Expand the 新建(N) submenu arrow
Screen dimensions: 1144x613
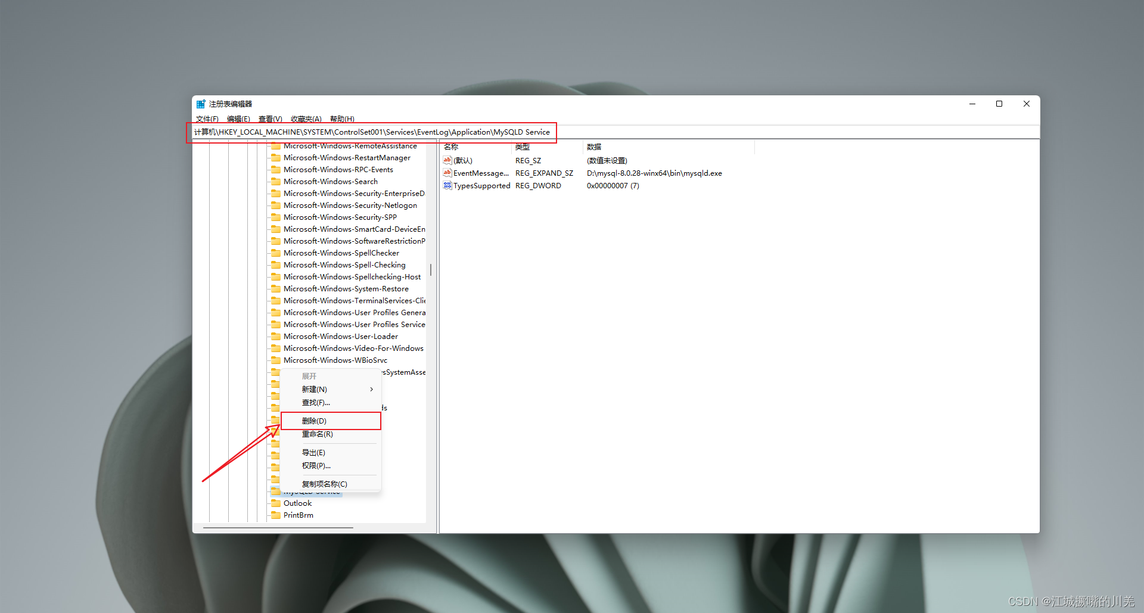click(371, 390)
